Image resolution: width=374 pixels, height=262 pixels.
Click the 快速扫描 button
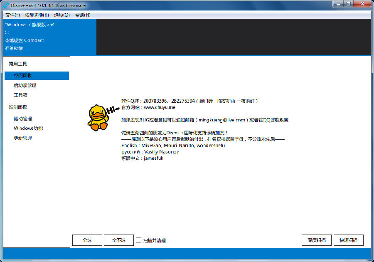click(x=349, y=240)
